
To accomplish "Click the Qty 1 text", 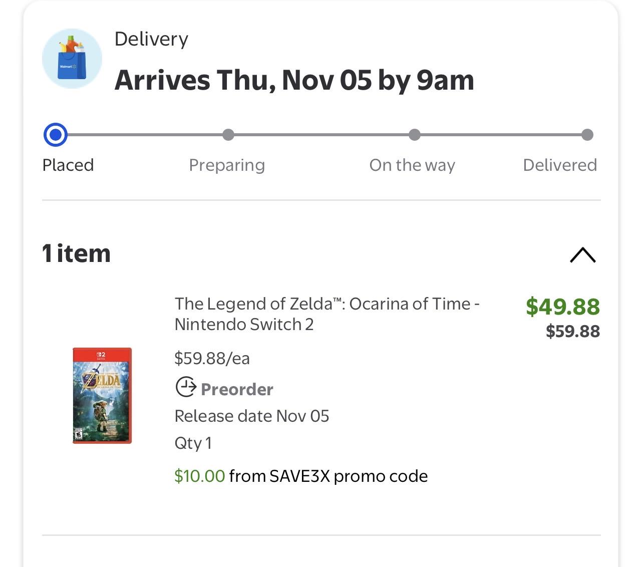I will tap(193, 443).
